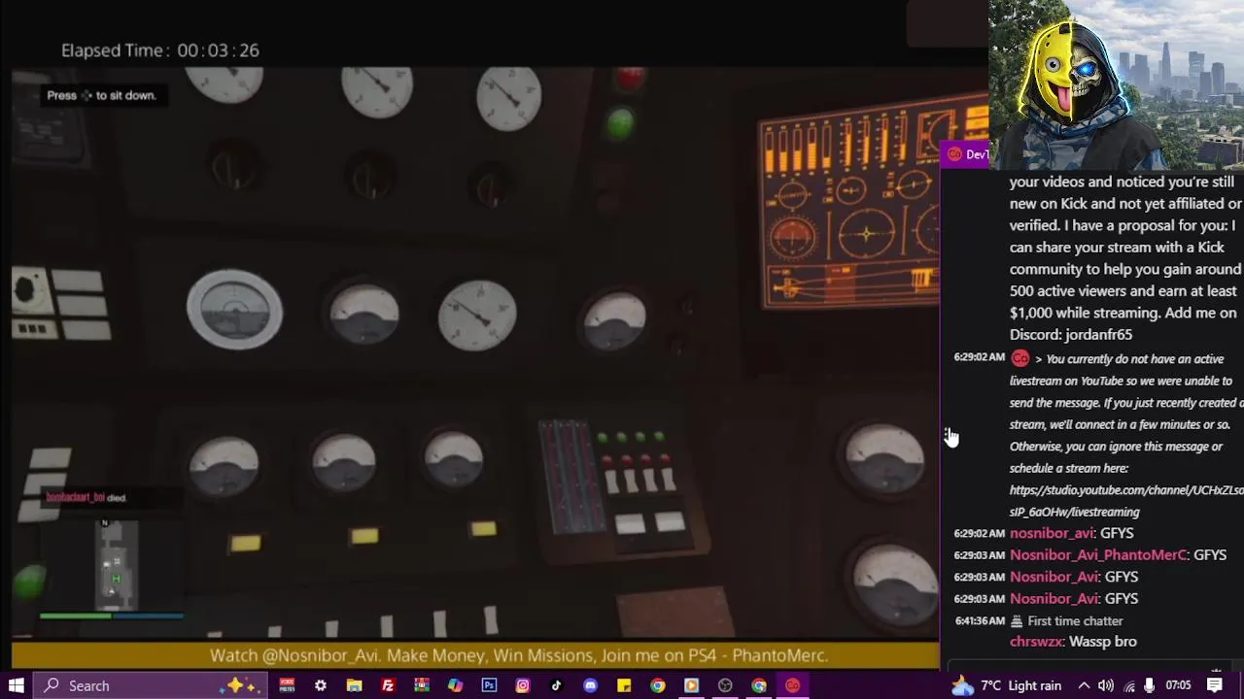Open the orange media player taskbar icon

click(691, 685)
